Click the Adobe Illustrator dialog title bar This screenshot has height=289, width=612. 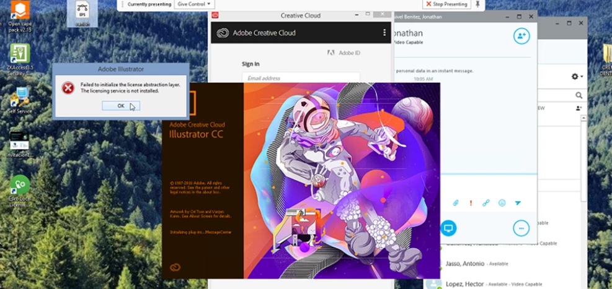point(121,69)
